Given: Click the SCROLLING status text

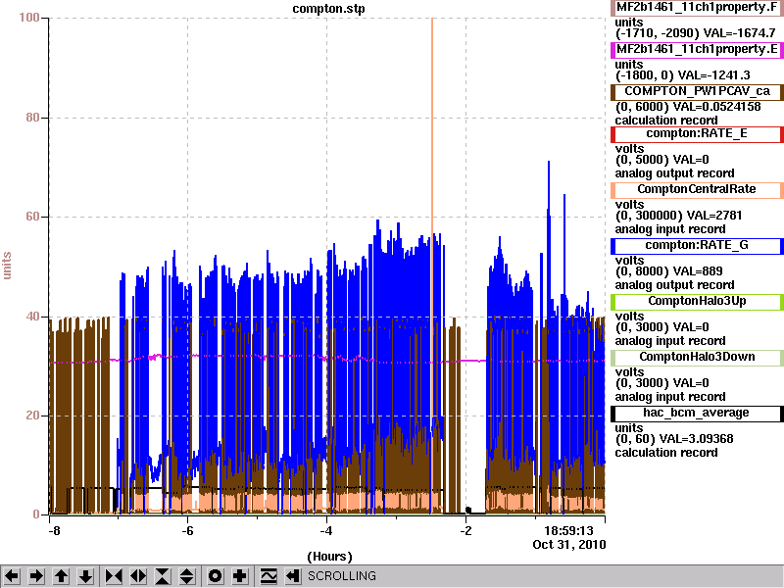Looking at the screenshot, I should point(342,576).
